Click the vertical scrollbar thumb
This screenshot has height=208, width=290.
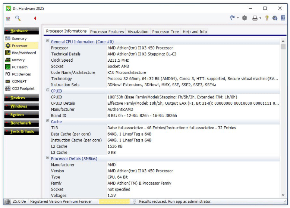[283, 46]
